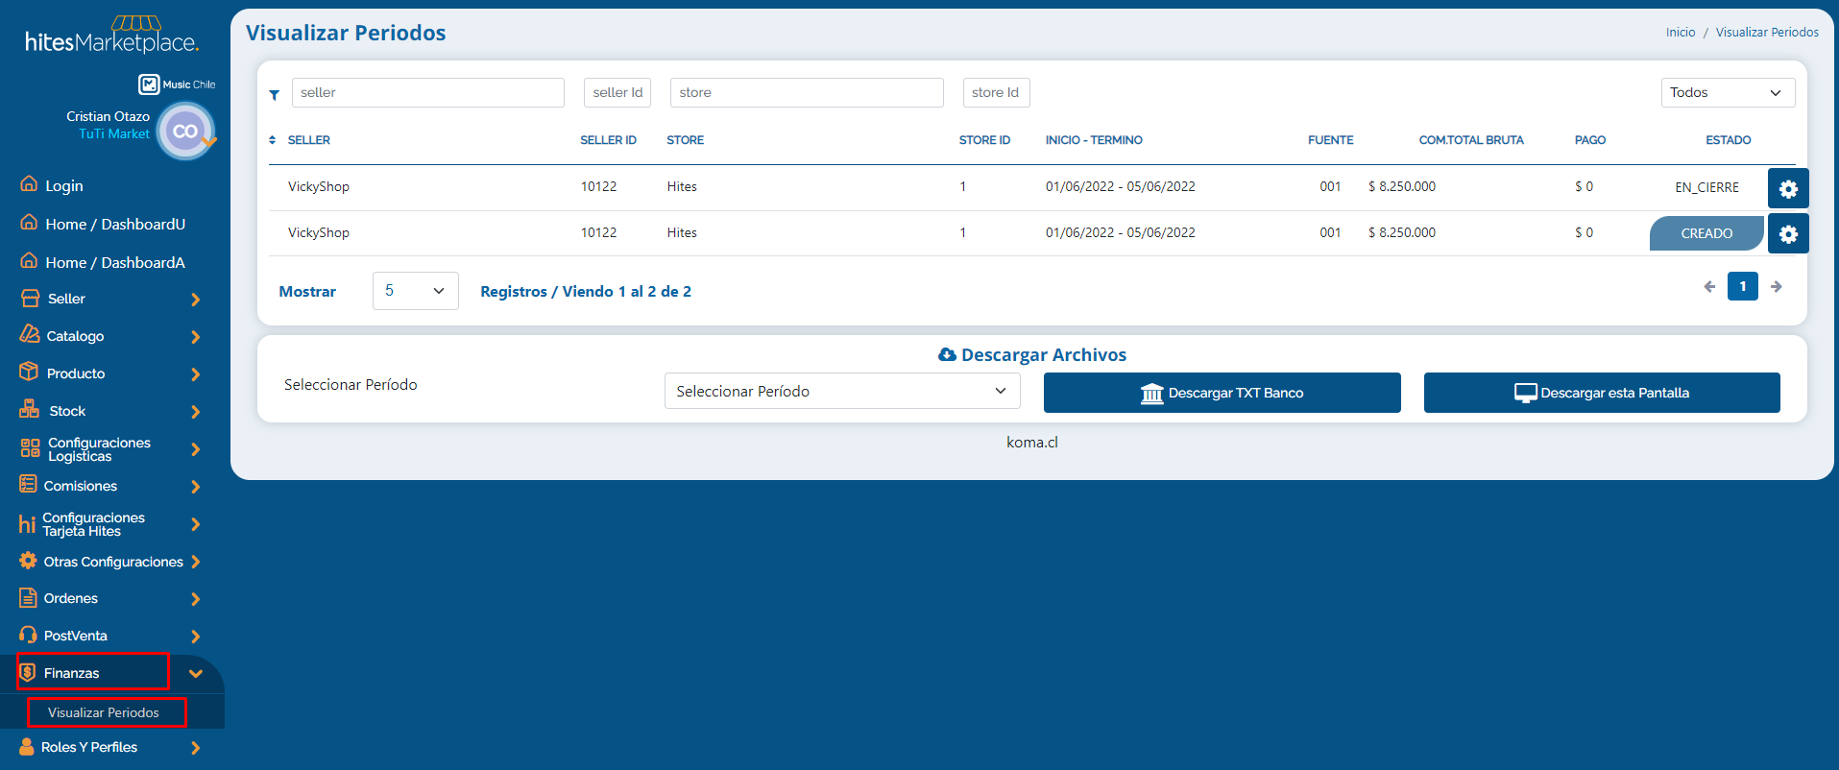Click the INICIO - TERMINO column header

click(x=1094, y=140)
